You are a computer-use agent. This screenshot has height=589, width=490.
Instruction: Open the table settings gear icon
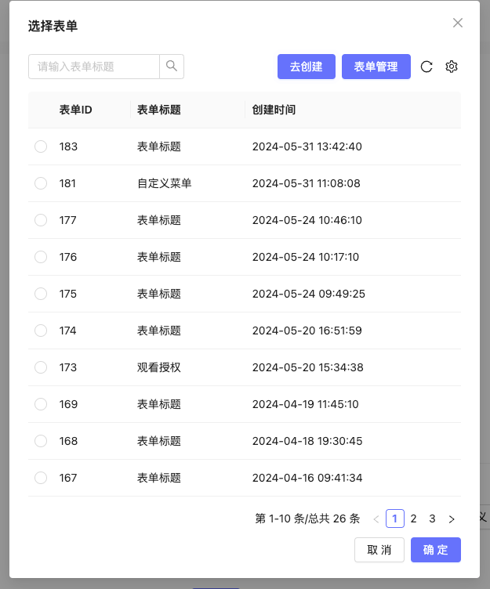point(452,67)
